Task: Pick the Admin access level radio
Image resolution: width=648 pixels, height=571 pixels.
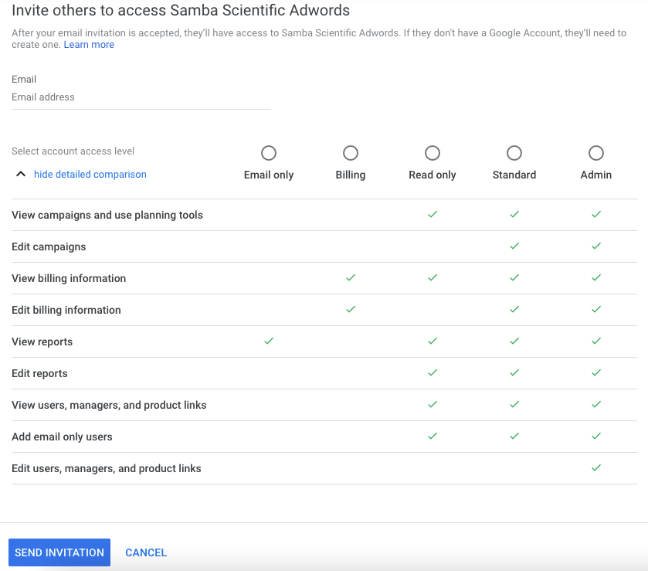Action: pyautogui.click(x=596, y=153)
